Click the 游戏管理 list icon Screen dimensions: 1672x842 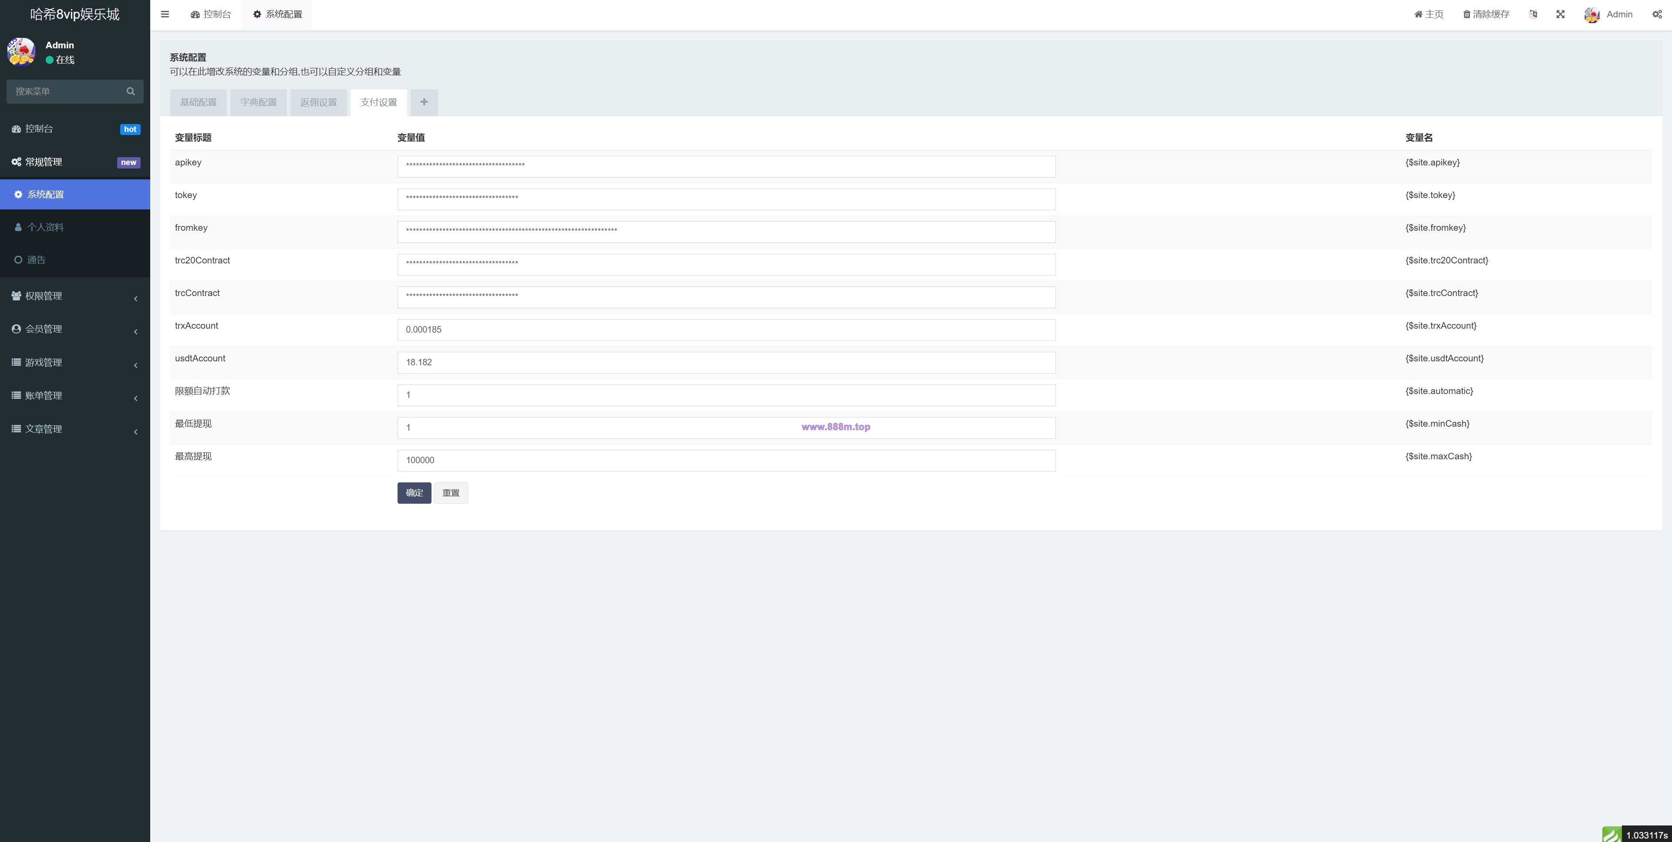pos(16,362)
